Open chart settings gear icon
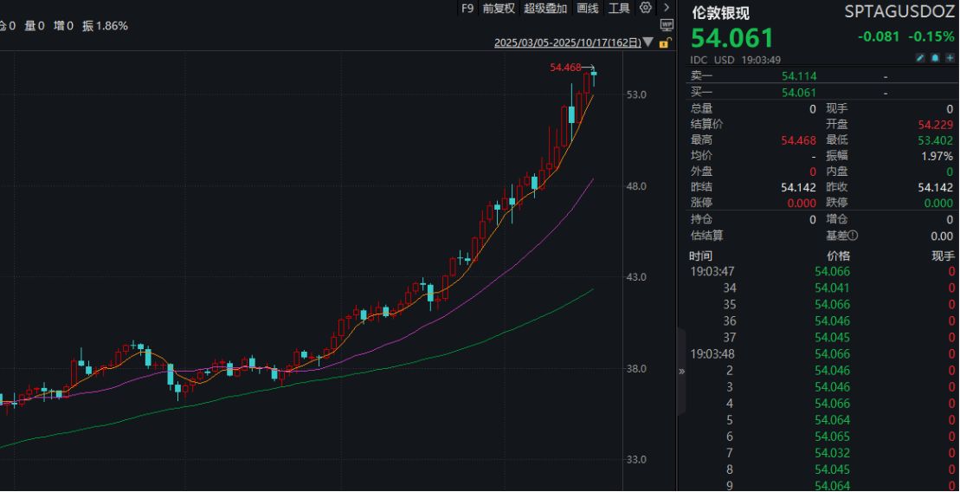960x492 pixels. (645, 8)
